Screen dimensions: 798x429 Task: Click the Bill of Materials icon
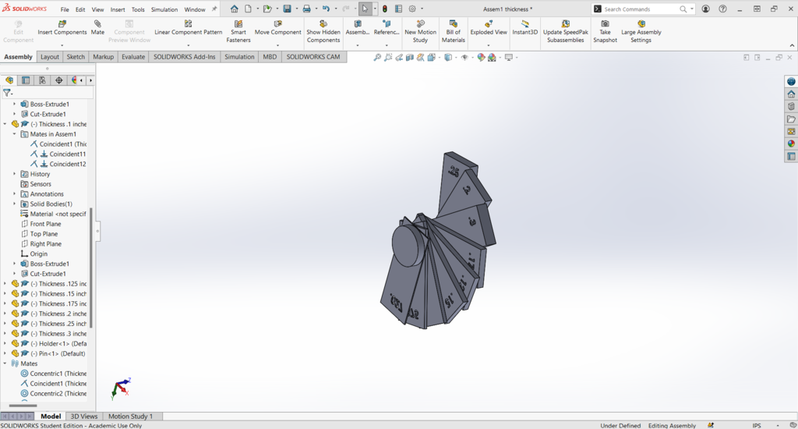coord(453,23)
